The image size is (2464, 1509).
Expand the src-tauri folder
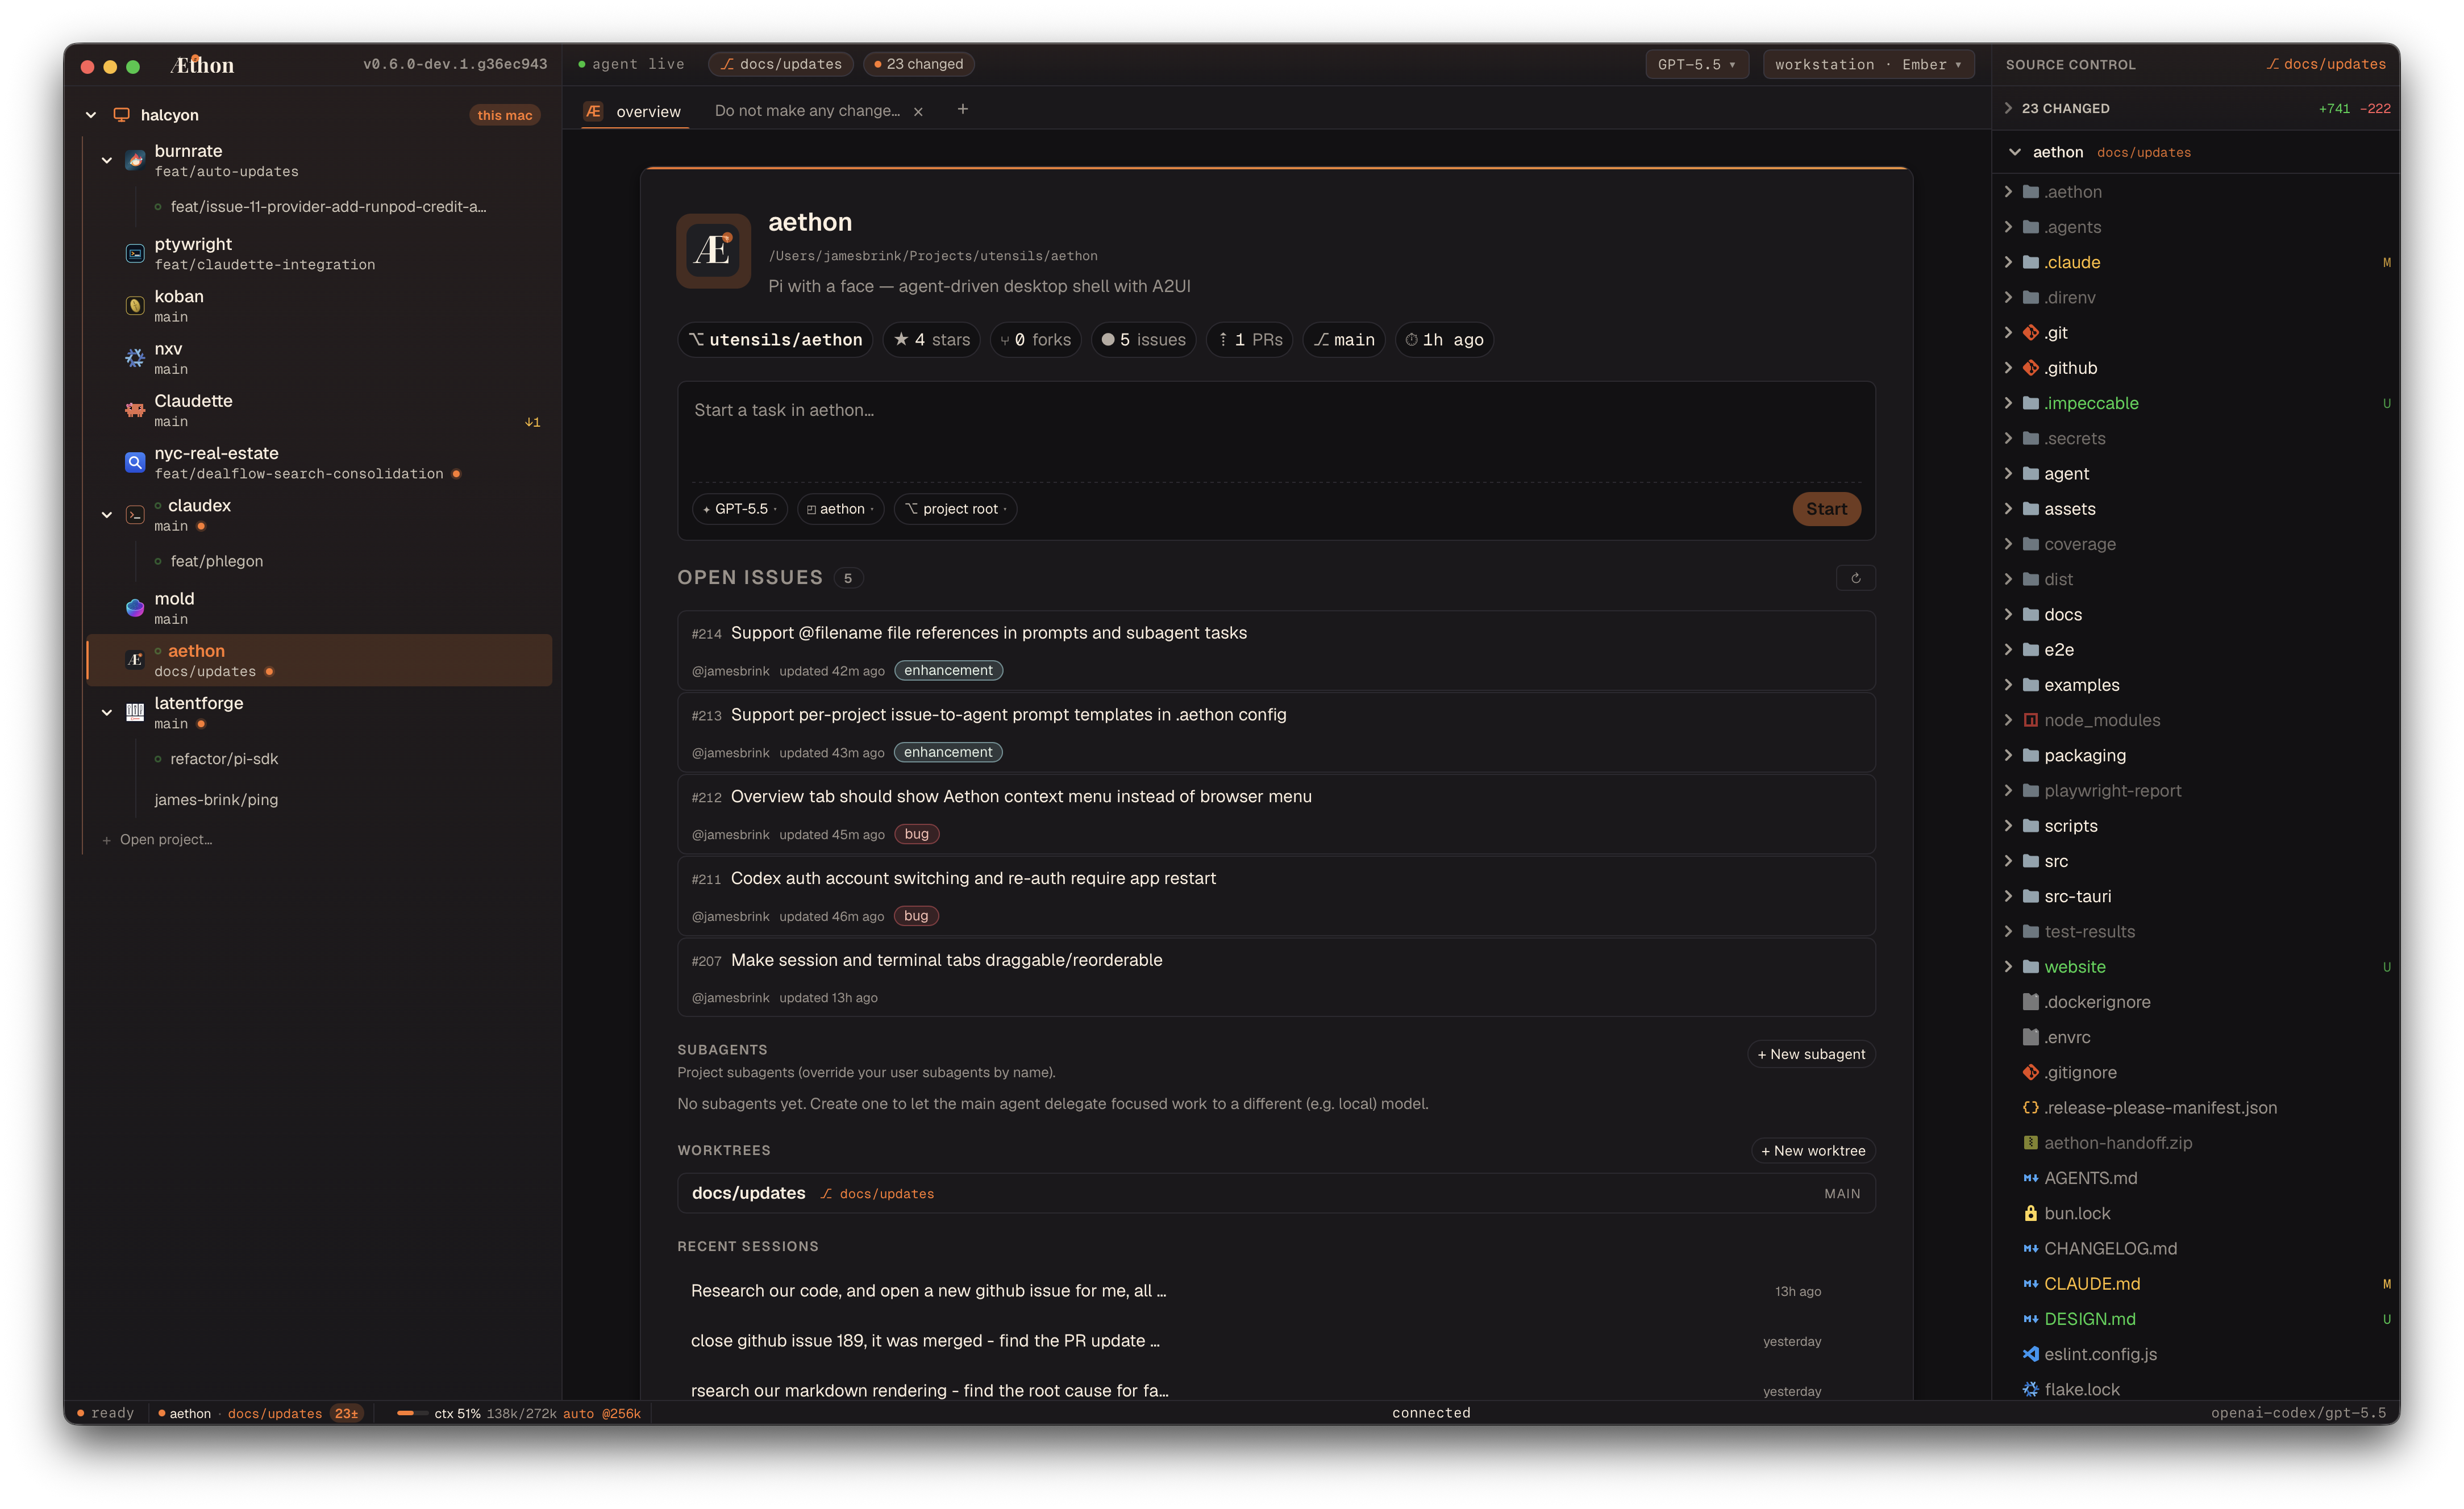pyautogui.click(x=2008, y=896)
